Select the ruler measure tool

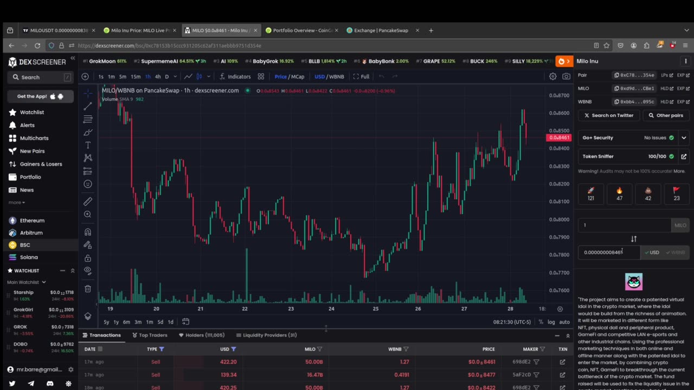point(88,201)
